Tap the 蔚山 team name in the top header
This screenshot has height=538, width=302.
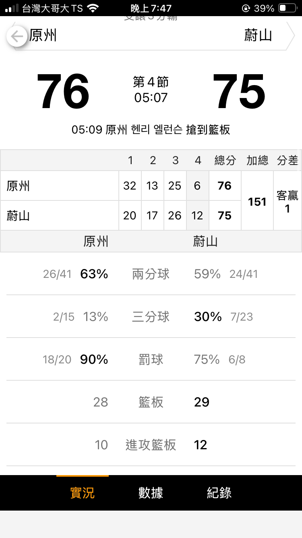258,35
